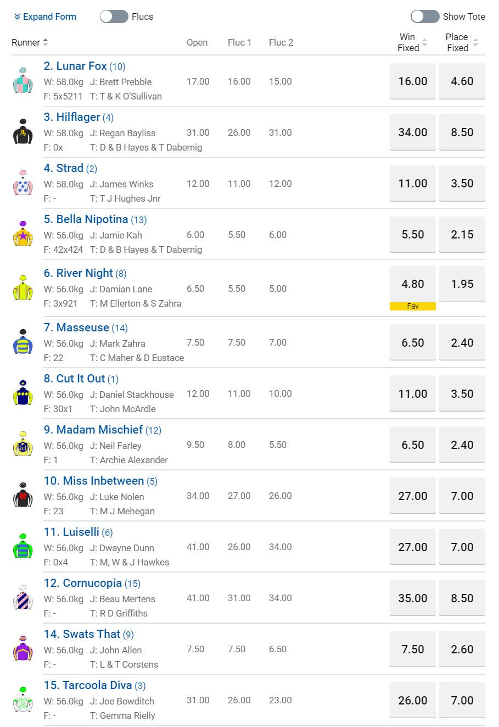Open the River Night runner link
Image resolution: width=499 pixels, height=727 pixels.
[85, 273]
